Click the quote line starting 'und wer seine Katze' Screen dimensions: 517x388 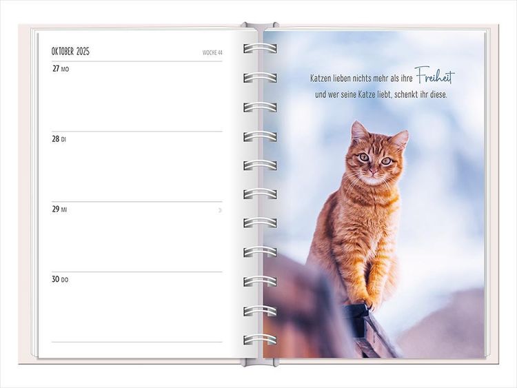(381, 94)
